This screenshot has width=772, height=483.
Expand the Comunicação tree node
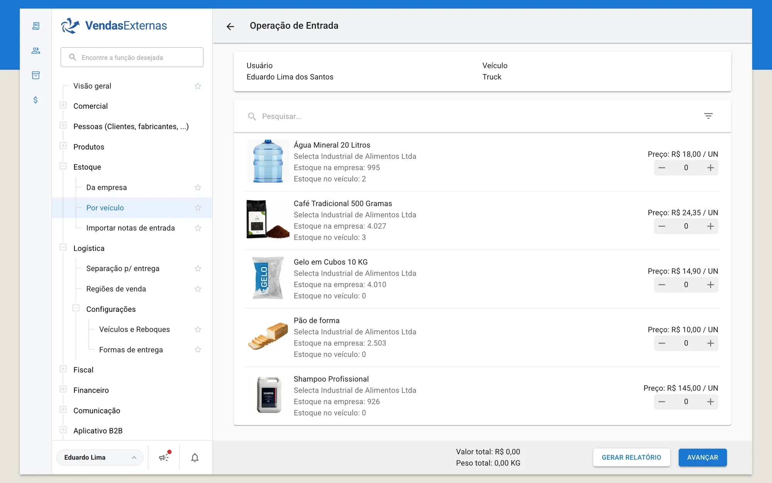pyautogui.click(x=63, y=410)
